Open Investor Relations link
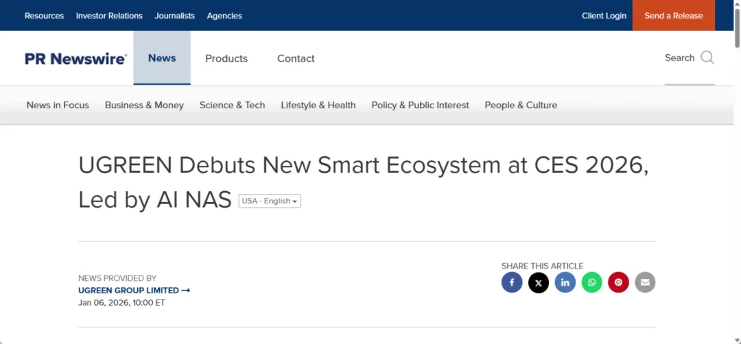This screenshot has height=344, width=741. point(109,16)
